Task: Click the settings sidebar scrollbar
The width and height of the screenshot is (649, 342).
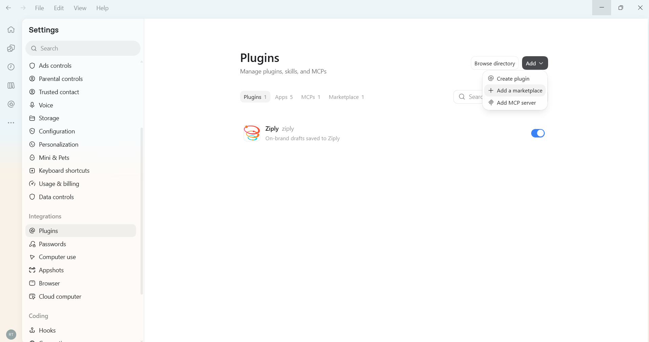Action: coord(142,211)
